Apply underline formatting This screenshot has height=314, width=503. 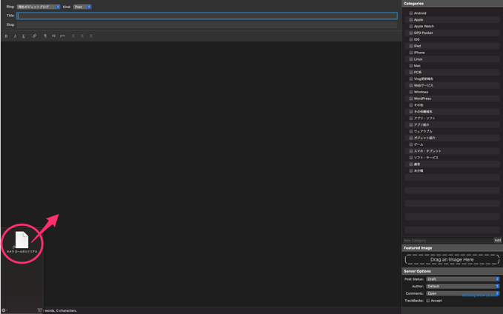[24, 36]
